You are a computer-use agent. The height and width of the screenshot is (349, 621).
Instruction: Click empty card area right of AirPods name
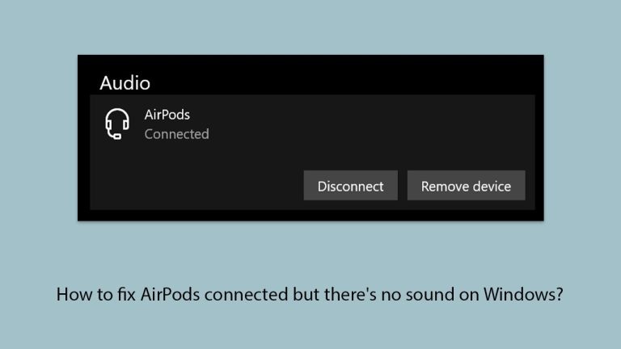tap(364, 121)
